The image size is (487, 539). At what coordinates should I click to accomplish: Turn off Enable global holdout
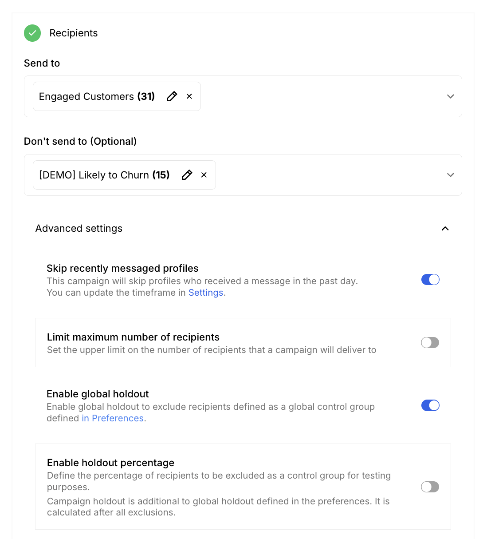(430, 405)
